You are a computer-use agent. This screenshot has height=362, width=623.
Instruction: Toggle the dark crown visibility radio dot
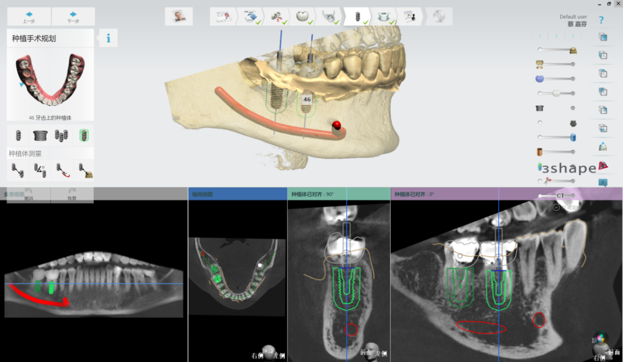(x=540, y=122)
